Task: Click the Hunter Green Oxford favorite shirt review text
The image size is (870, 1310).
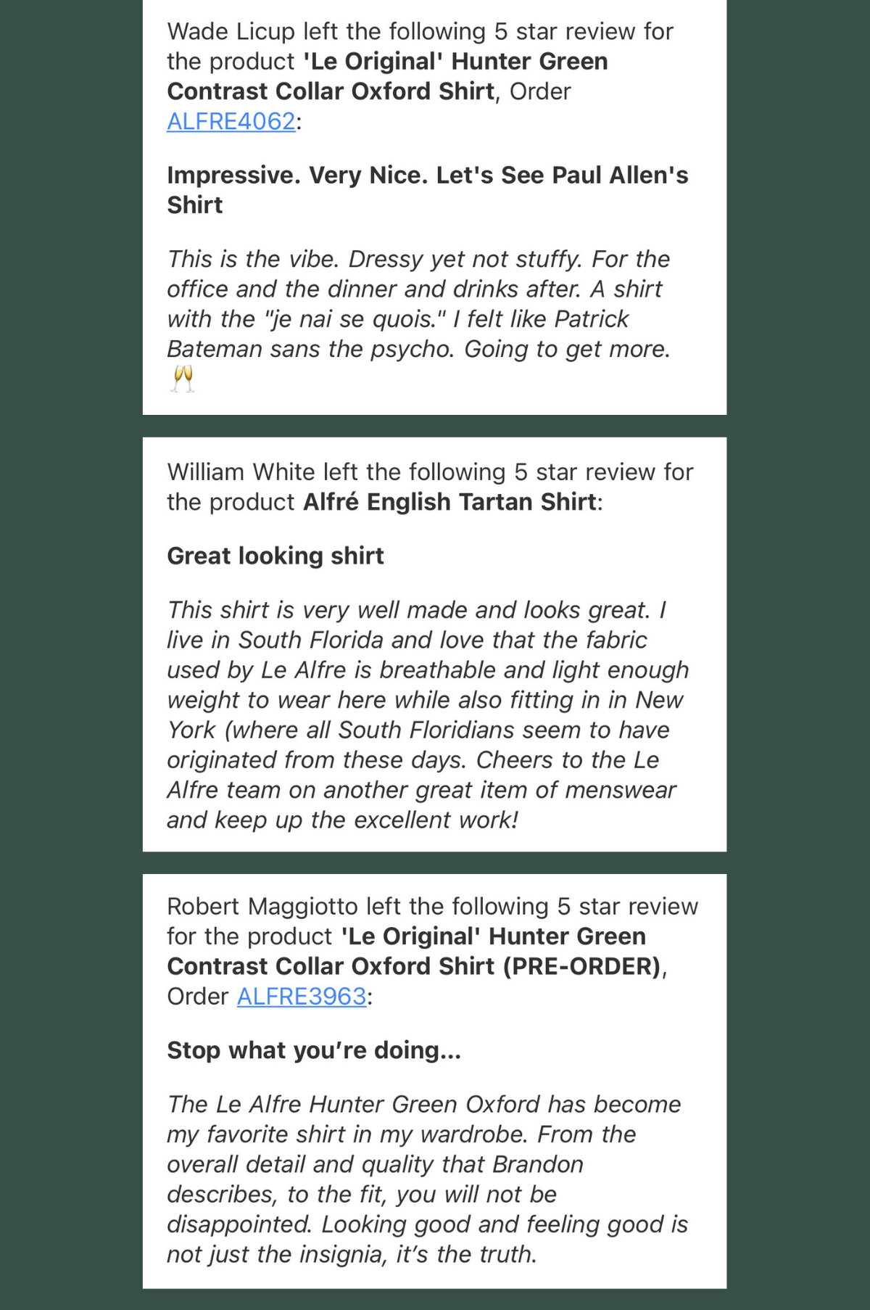Action: click(428, 1179)
